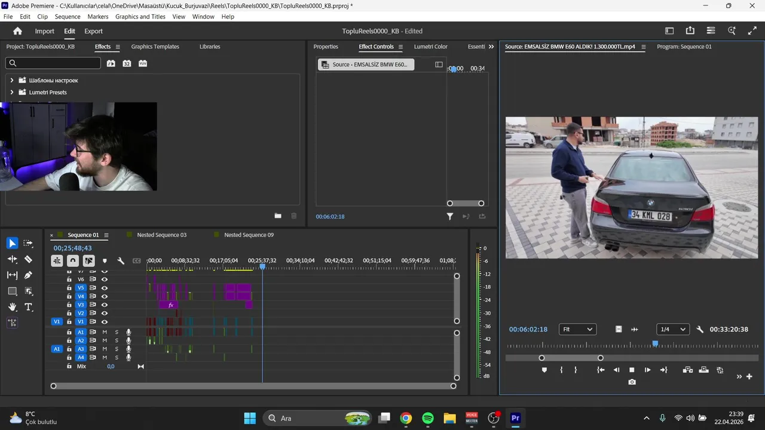This screenshot has width=765, height=430.
Task: Switch to the Nested Sequence 03 tab
Action: tap(161, 235)
